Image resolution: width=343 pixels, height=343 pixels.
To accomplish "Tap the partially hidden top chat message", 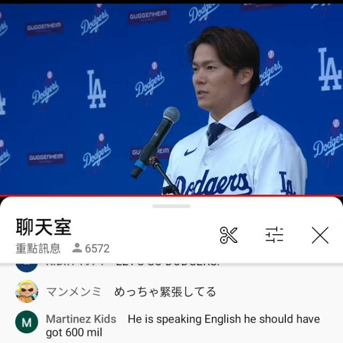I will pyautogui.click(x=133, y=265).
